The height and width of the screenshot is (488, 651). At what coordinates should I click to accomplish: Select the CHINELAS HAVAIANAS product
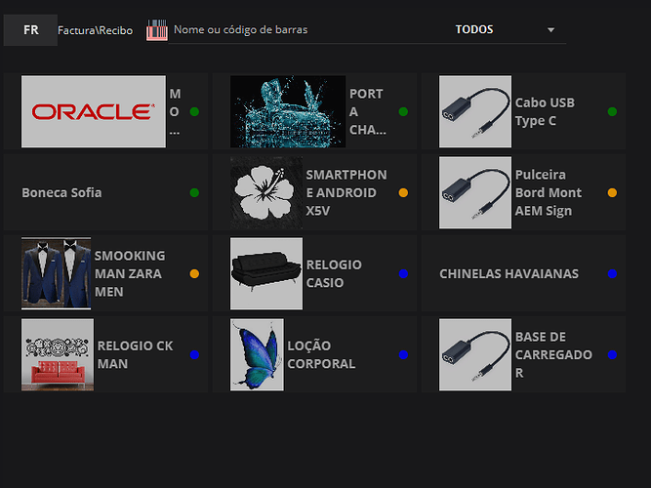(523, 273)
